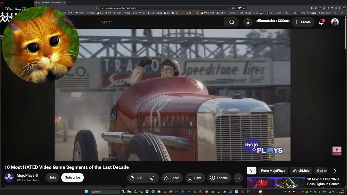The width and height of the screenshot is (347, 195).
Task: Click the Join button
Action: [x=52, y=178]
